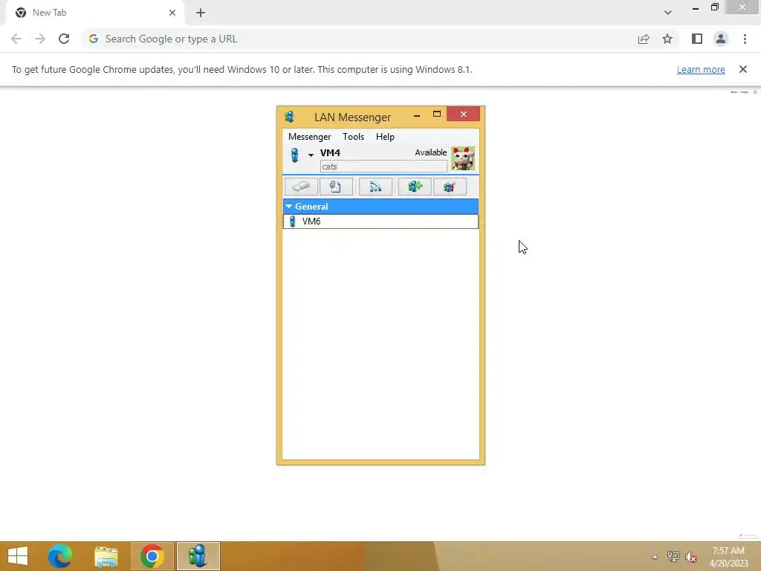Maximize the LAN Messenger window
This screenshot has width=761, height=571.
[x=437, y=114]
